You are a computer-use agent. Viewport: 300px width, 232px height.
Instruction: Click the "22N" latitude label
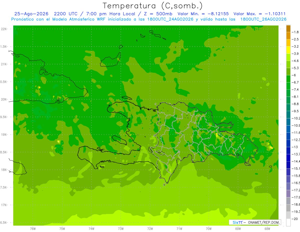4,29
